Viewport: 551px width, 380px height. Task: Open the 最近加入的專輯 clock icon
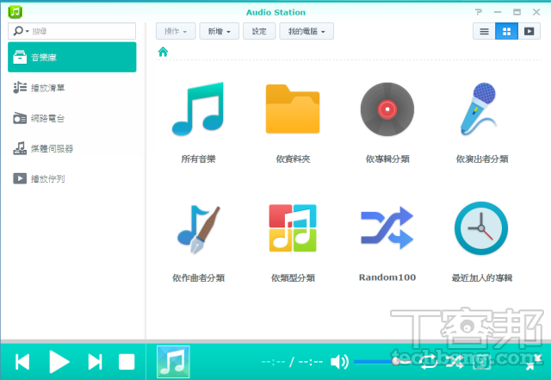(481, 227)
